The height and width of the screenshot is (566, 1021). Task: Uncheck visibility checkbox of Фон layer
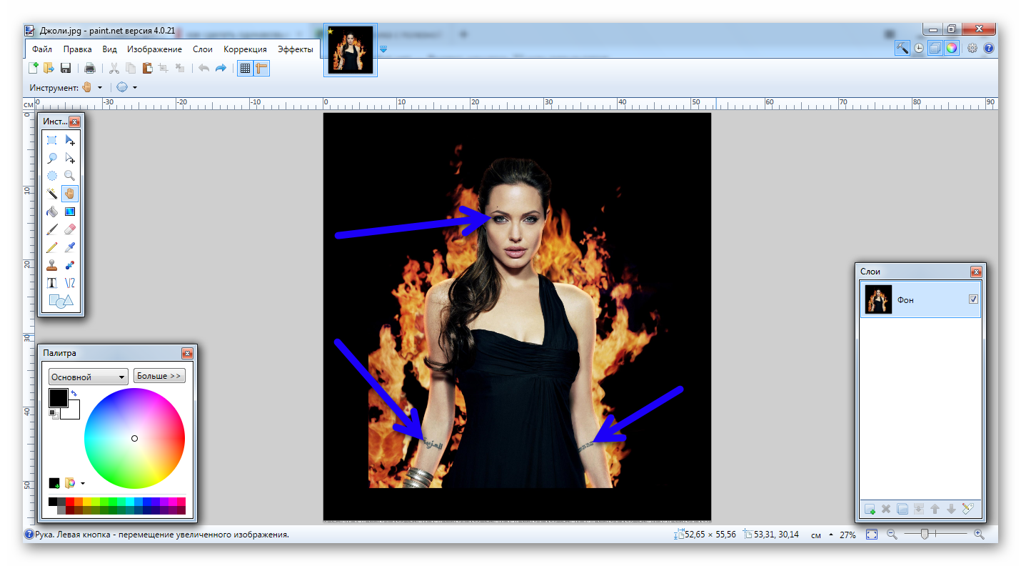(973, 299)
